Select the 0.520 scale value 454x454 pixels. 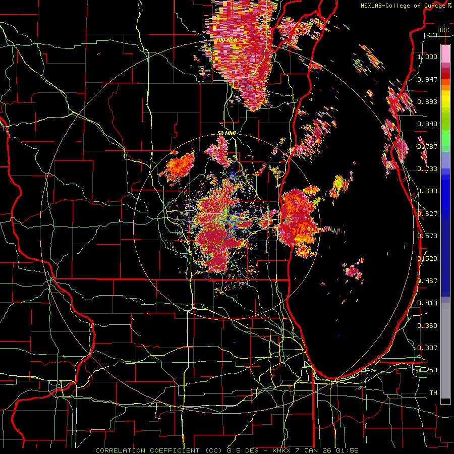click(x=427, y=259)
